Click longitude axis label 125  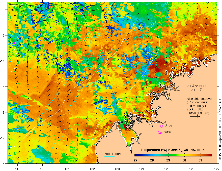(167, 169)
